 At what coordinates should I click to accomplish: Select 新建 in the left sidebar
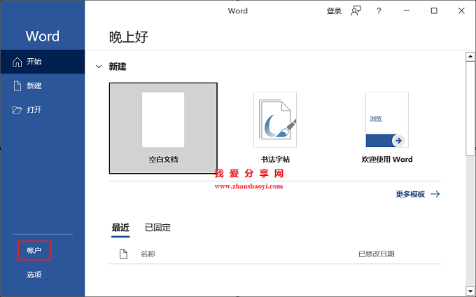click(x=42, y=86)
